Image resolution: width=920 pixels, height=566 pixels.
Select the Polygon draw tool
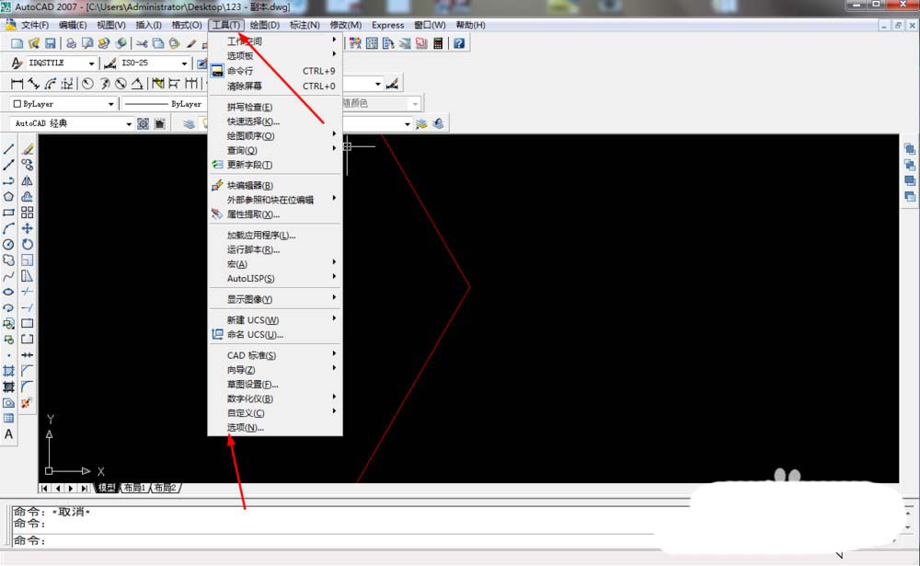[x=9, y=197]
